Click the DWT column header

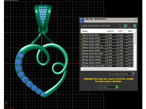pyautogui.click(x=122, y=31)
